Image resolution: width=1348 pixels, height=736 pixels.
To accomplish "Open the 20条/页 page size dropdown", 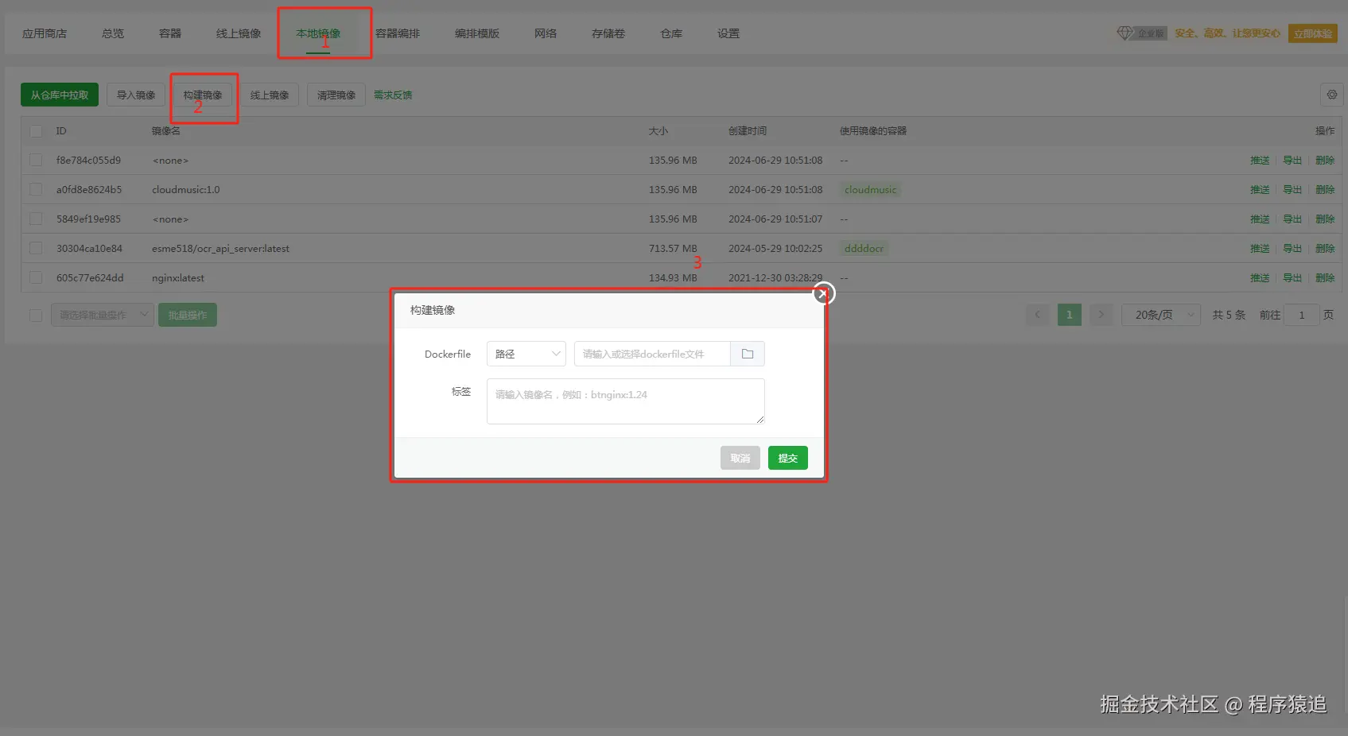I will (x=1160, y=315).
